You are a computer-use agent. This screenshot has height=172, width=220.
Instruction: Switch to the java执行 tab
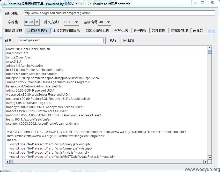click(x=140, y=31)
